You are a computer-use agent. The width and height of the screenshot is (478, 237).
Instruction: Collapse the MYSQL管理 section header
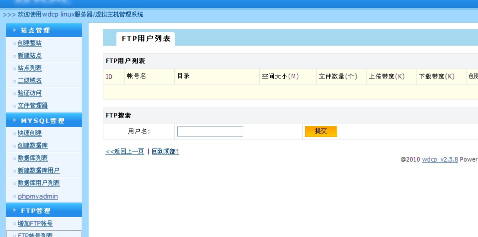click(43, 120)
